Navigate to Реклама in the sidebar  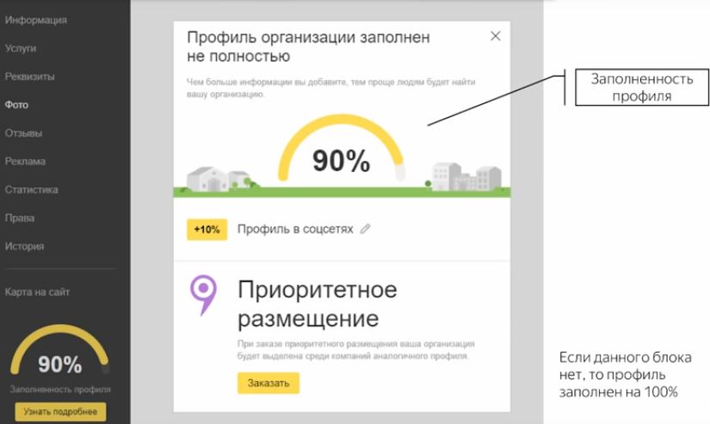pos(25,162)
